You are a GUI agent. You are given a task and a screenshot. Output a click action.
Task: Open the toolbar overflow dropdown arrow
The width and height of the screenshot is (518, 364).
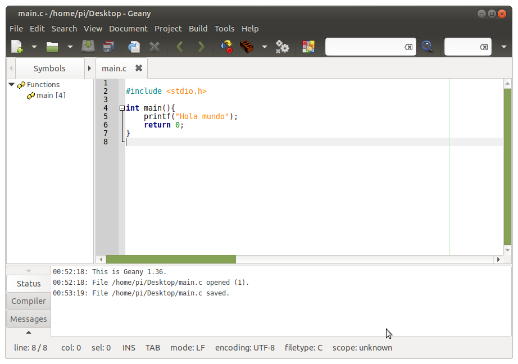pyautogui.click(x=504, y=47)
